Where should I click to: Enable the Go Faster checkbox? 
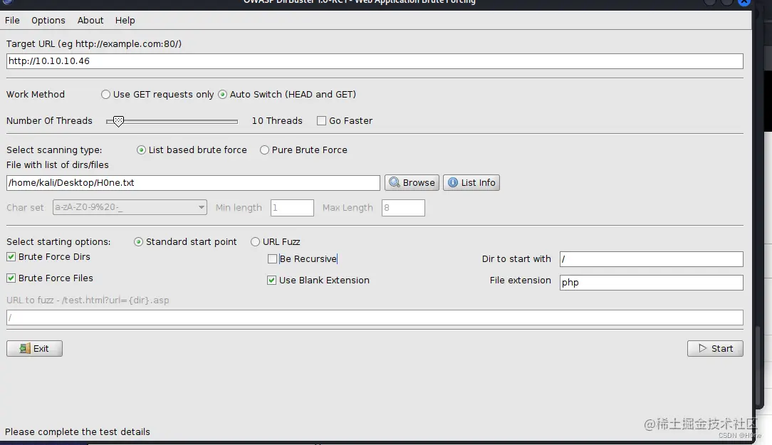pyautogui.click(x=321, y=120)
